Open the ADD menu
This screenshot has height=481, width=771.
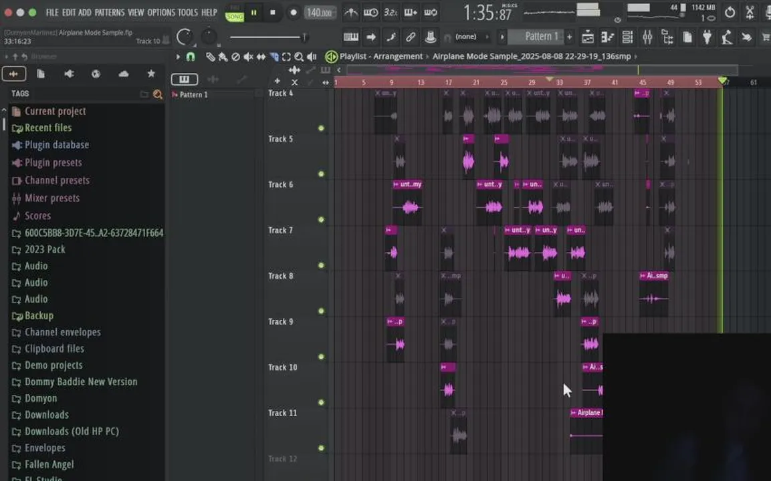coord(84,12)
